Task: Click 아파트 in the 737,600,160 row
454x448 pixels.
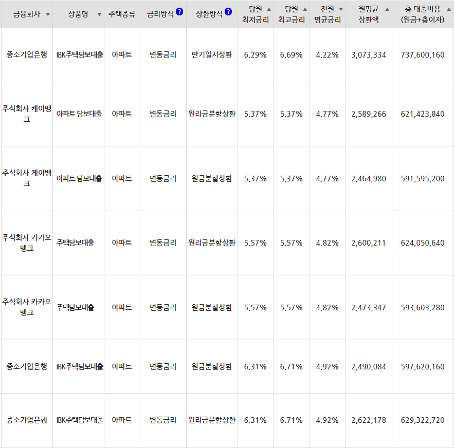Action: 122,54
